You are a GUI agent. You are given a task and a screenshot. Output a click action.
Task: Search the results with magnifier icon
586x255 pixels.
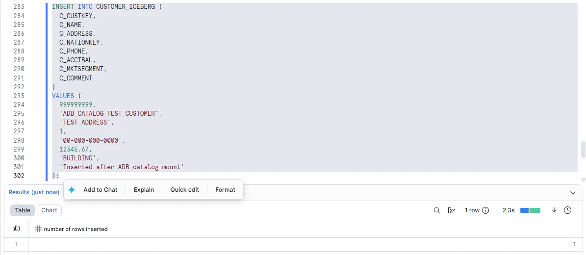pyautogui.click(x=437, y=210)
